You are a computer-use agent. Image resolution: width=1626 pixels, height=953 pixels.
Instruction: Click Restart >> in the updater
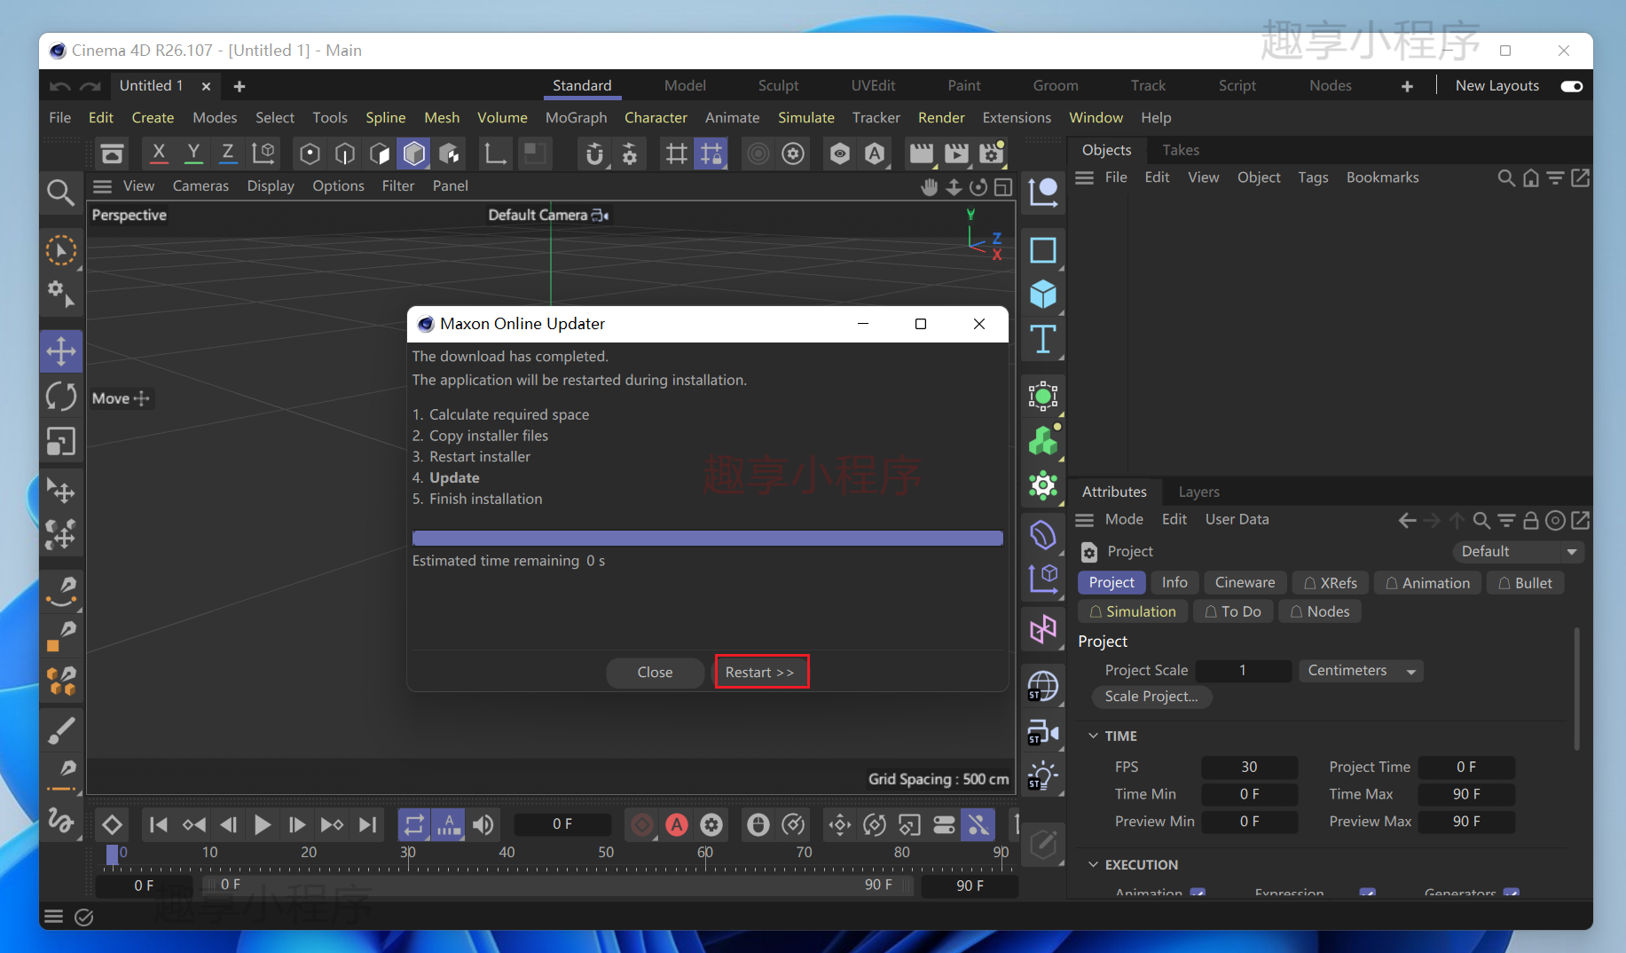(x=760, y=673)
